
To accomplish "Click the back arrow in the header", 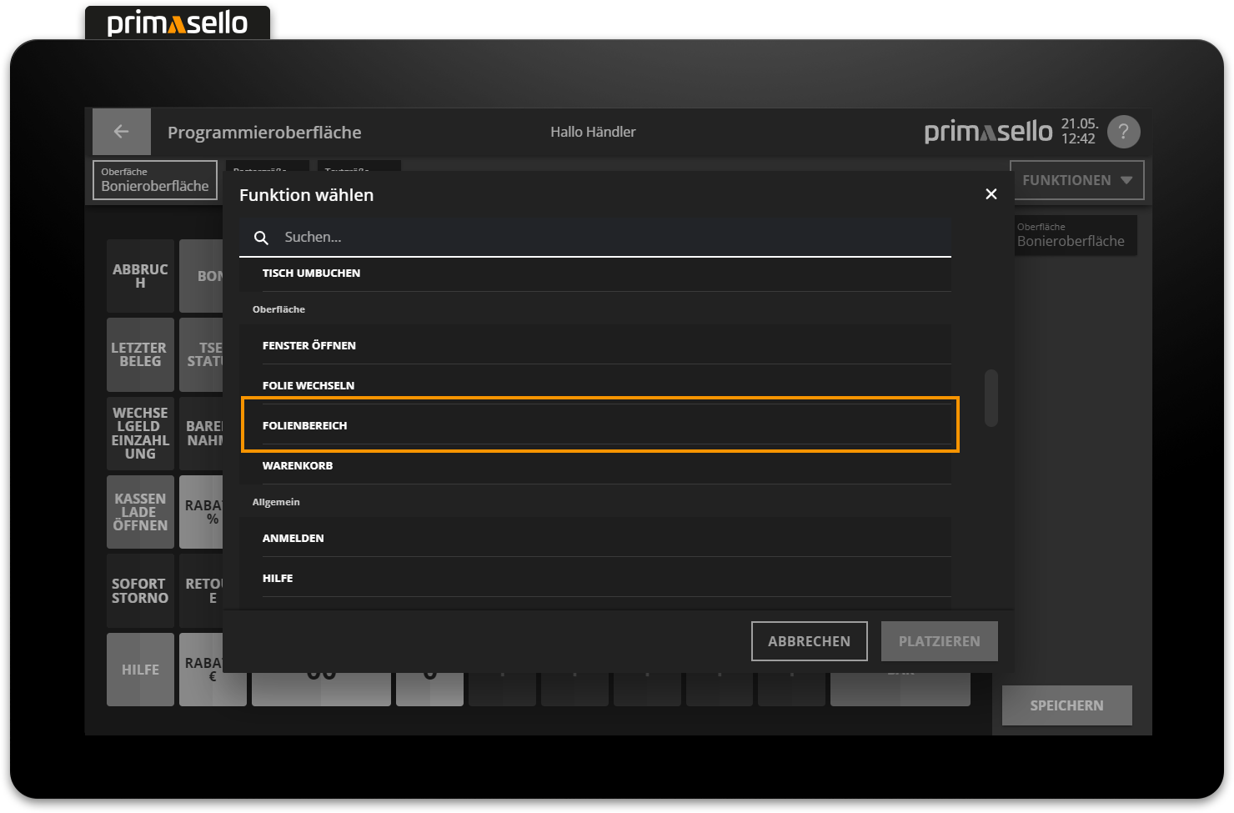I will coord(121,132).
